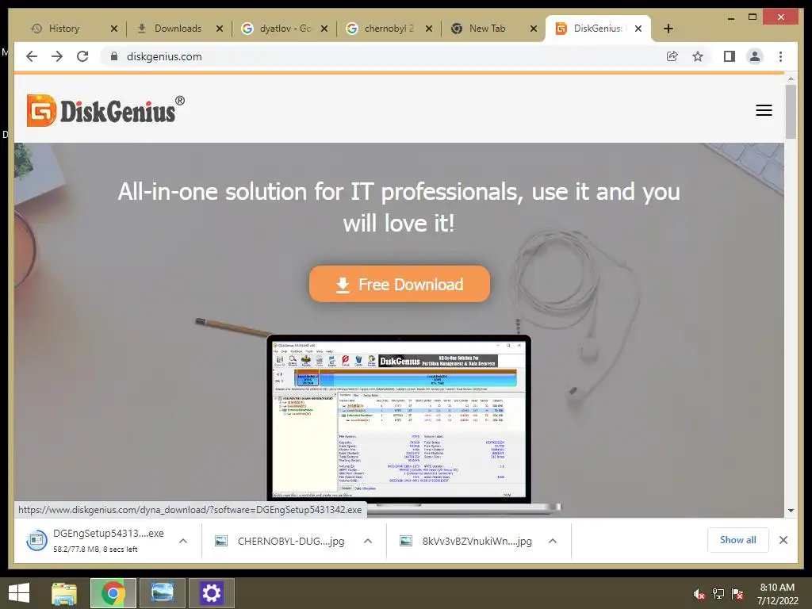Click the Free Download button
This screenshot has width=812, height=609.
click(400, 284)
